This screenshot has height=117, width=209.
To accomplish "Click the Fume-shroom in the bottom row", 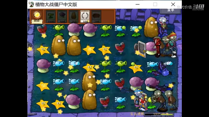I will 73,101.
